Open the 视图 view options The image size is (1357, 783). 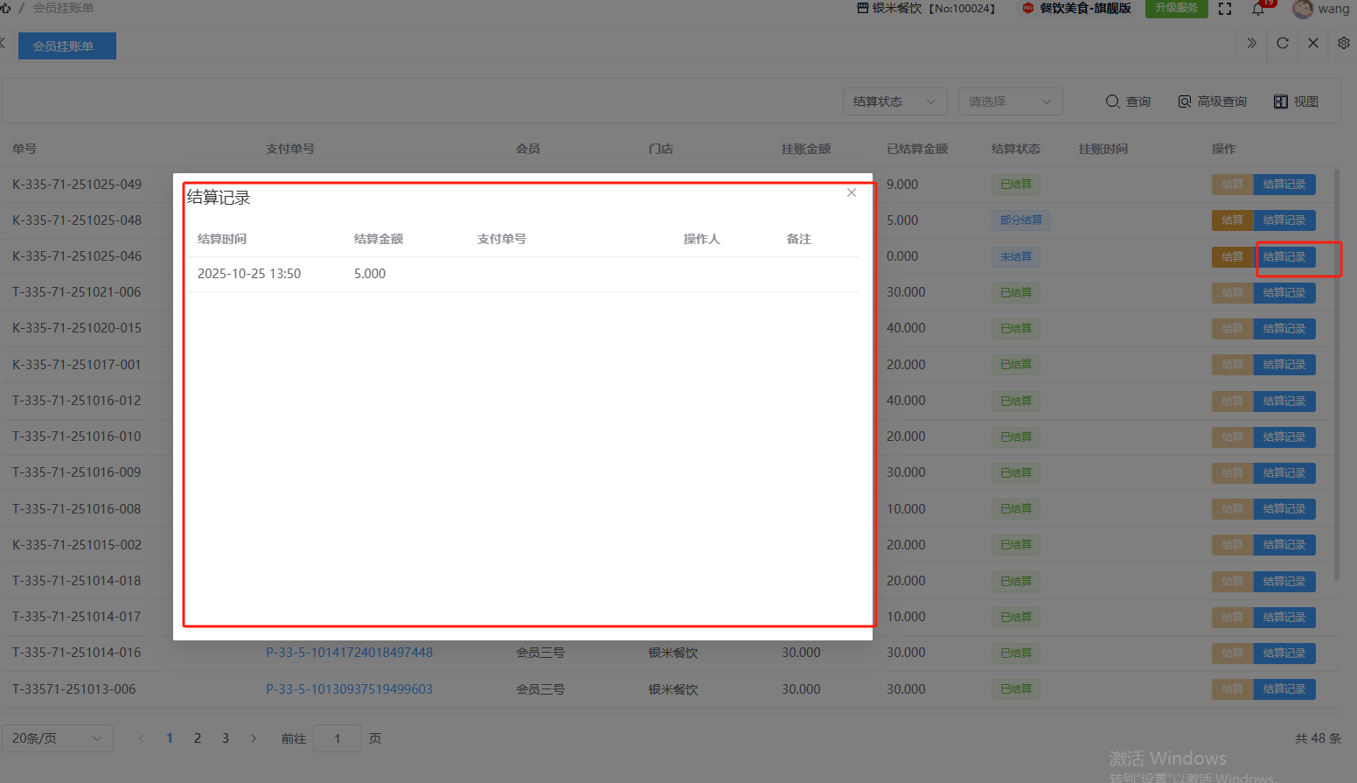(1296, 101)
